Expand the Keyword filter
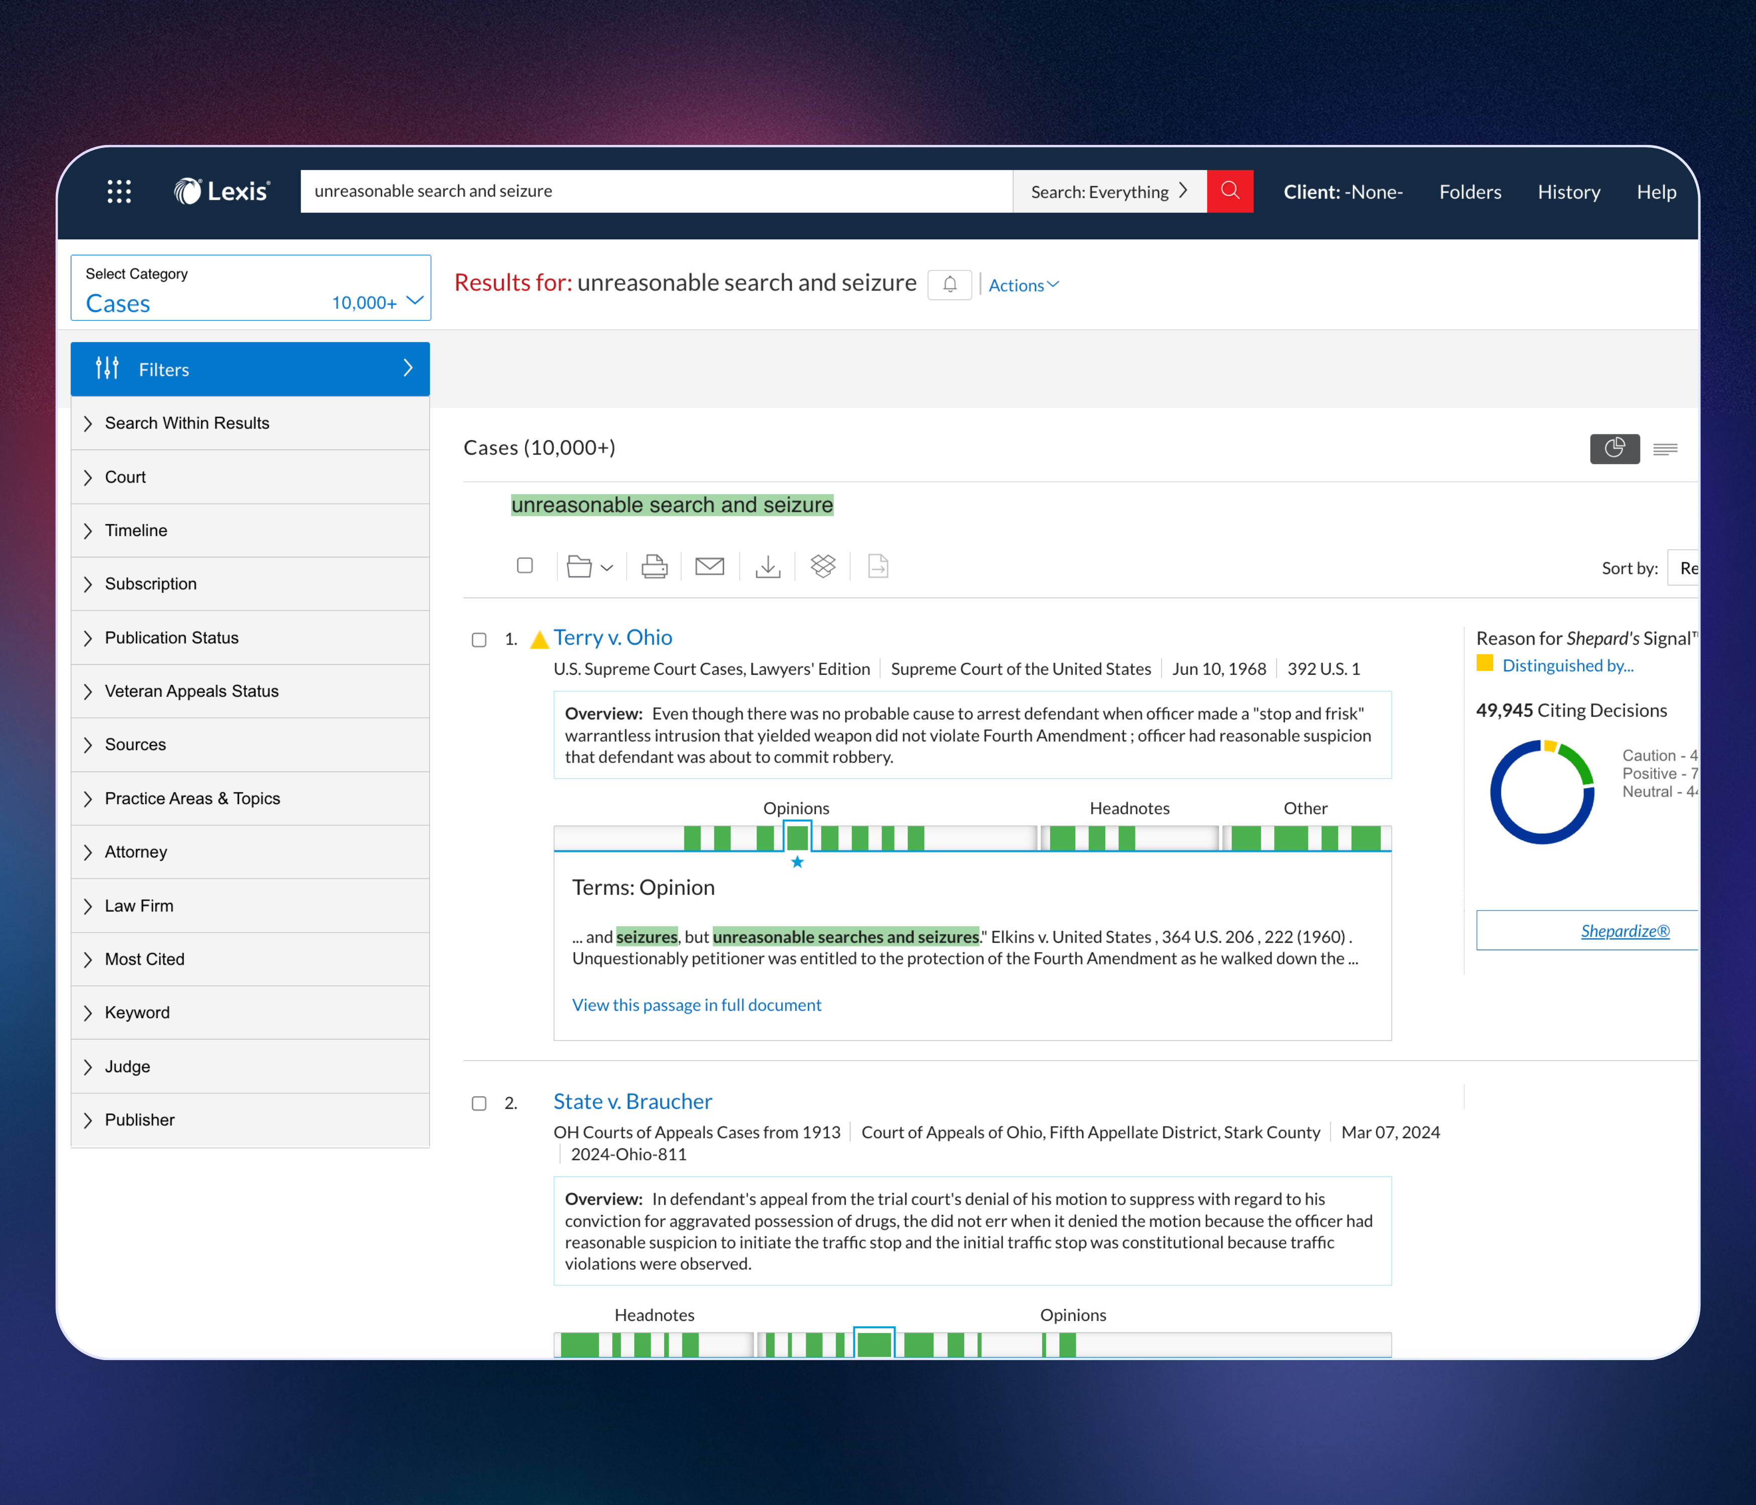This screenshot has height=1505, width=1756. pyautogui.click(x=250, y=1013)
